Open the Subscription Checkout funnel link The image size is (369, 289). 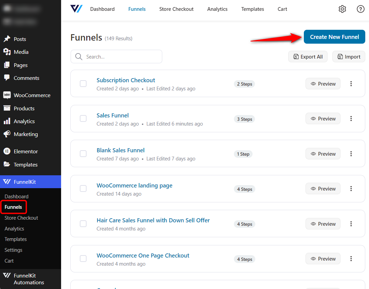coord(126,80)
